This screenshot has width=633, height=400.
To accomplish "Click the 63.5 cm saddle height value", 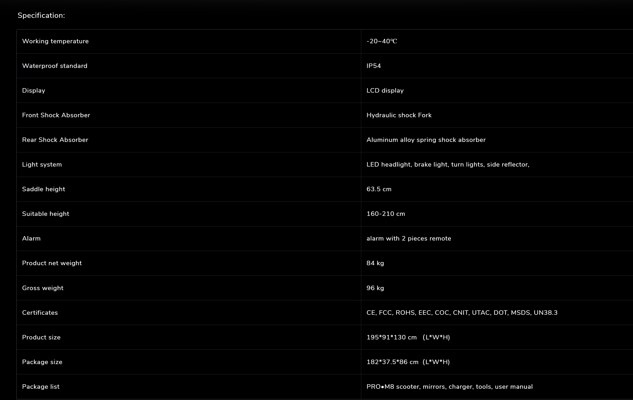I will coord(379,189).
